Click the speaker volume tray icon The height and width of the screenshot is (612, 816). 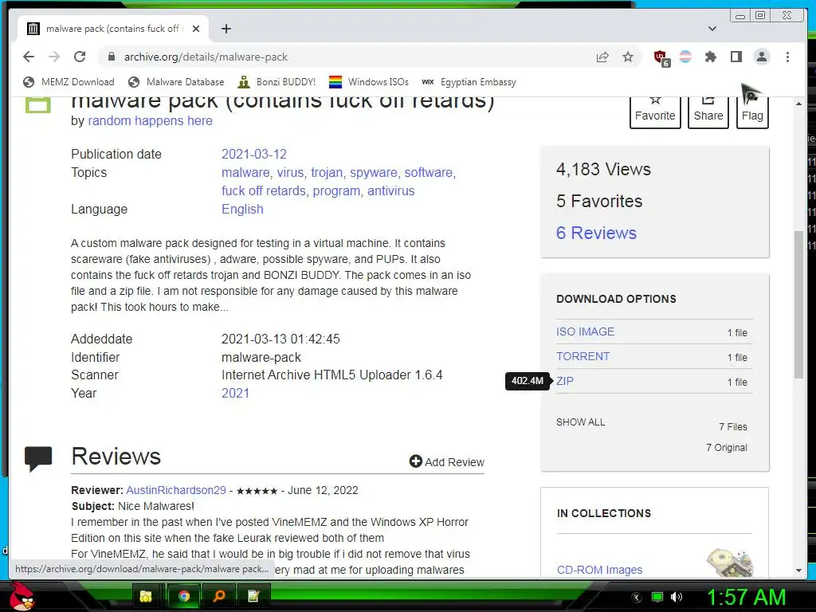(x=677, y=597)
